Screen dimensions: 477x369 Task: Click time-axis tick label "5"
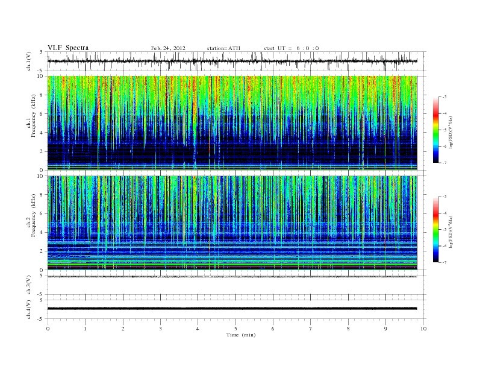(235, 329)
